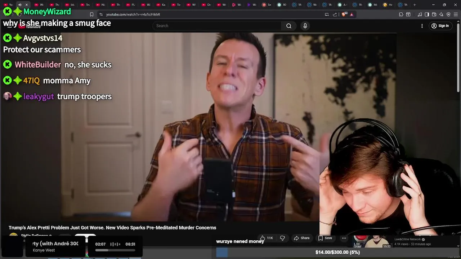Click chat username MoneyWizard

point(47,12)
